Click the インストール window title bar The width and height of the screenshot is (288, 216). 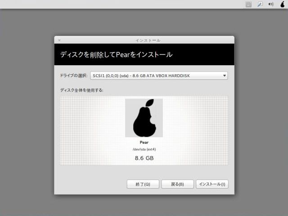(144, 40)
